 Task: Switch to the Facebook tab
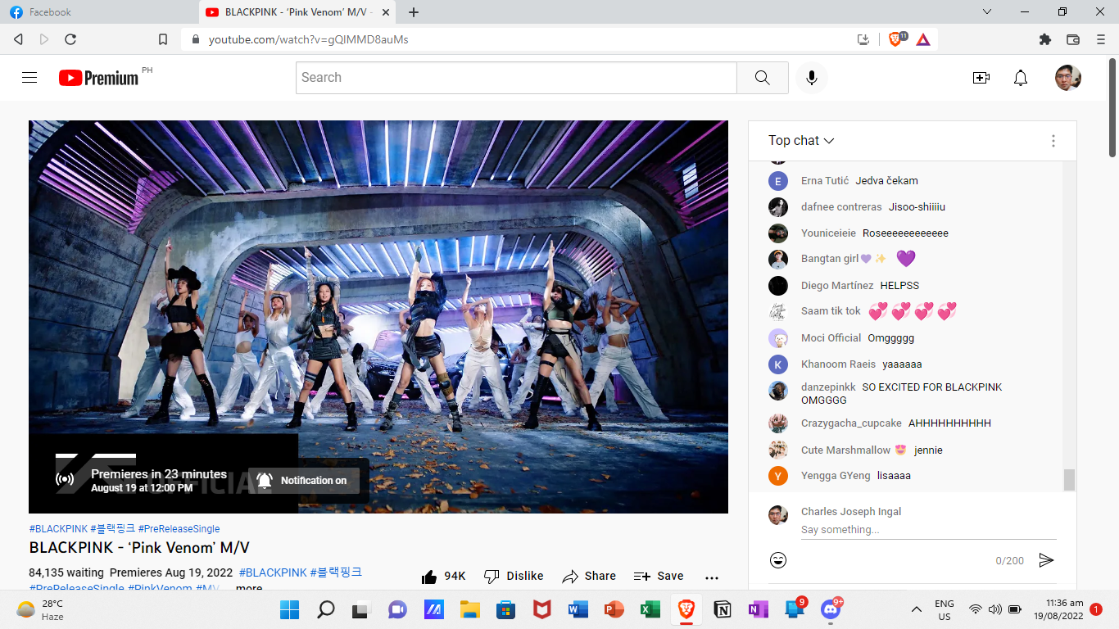coord(98,12)
